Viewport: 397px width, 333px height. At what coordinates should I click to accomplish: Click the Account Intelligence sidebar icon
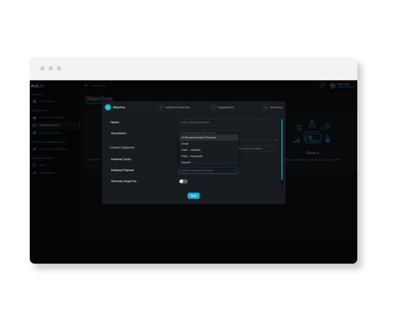(x=34, y=117)
